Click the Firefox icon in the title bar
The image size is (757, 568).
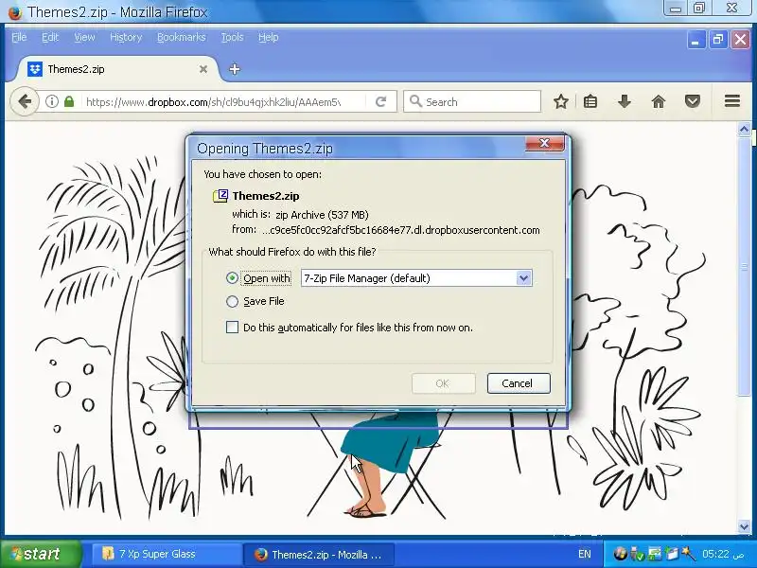14,11
